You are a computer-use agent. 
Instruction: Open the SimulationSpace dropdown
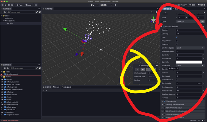pyautogui.click(x=190, y=48)
